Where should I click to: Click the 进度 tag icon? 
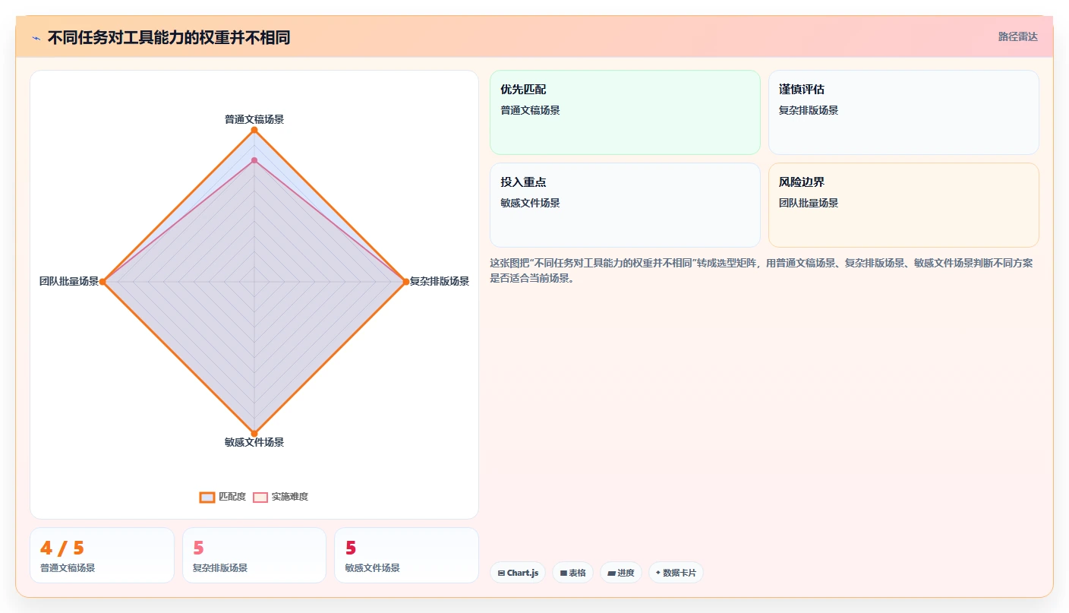click(x=611, y=573)
